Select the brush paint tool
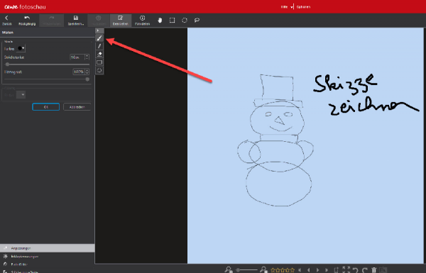 click(x=99, y=38)
